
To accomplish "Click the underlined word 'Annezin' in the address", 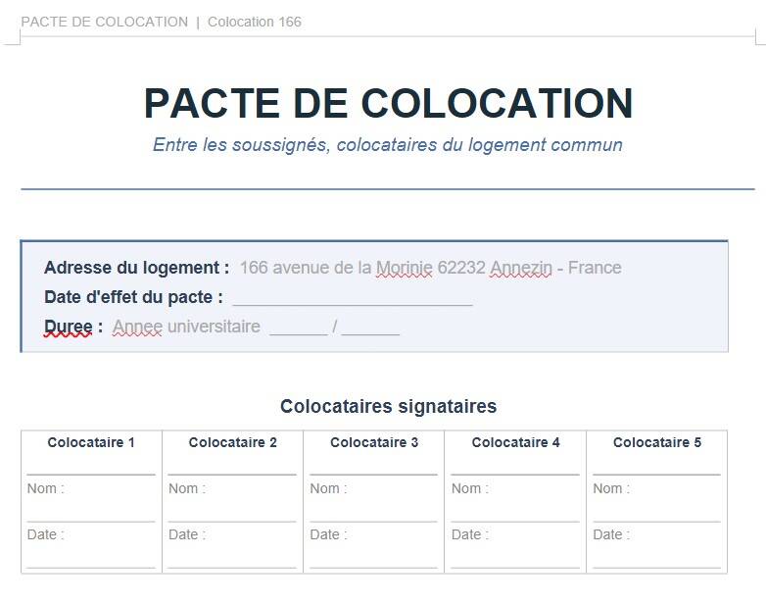I will point(521,268).
